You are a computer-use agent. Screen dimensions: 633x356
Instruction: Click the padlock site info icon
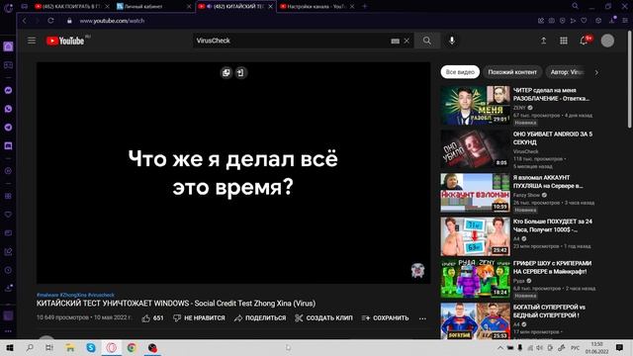(x=69, y=21)
